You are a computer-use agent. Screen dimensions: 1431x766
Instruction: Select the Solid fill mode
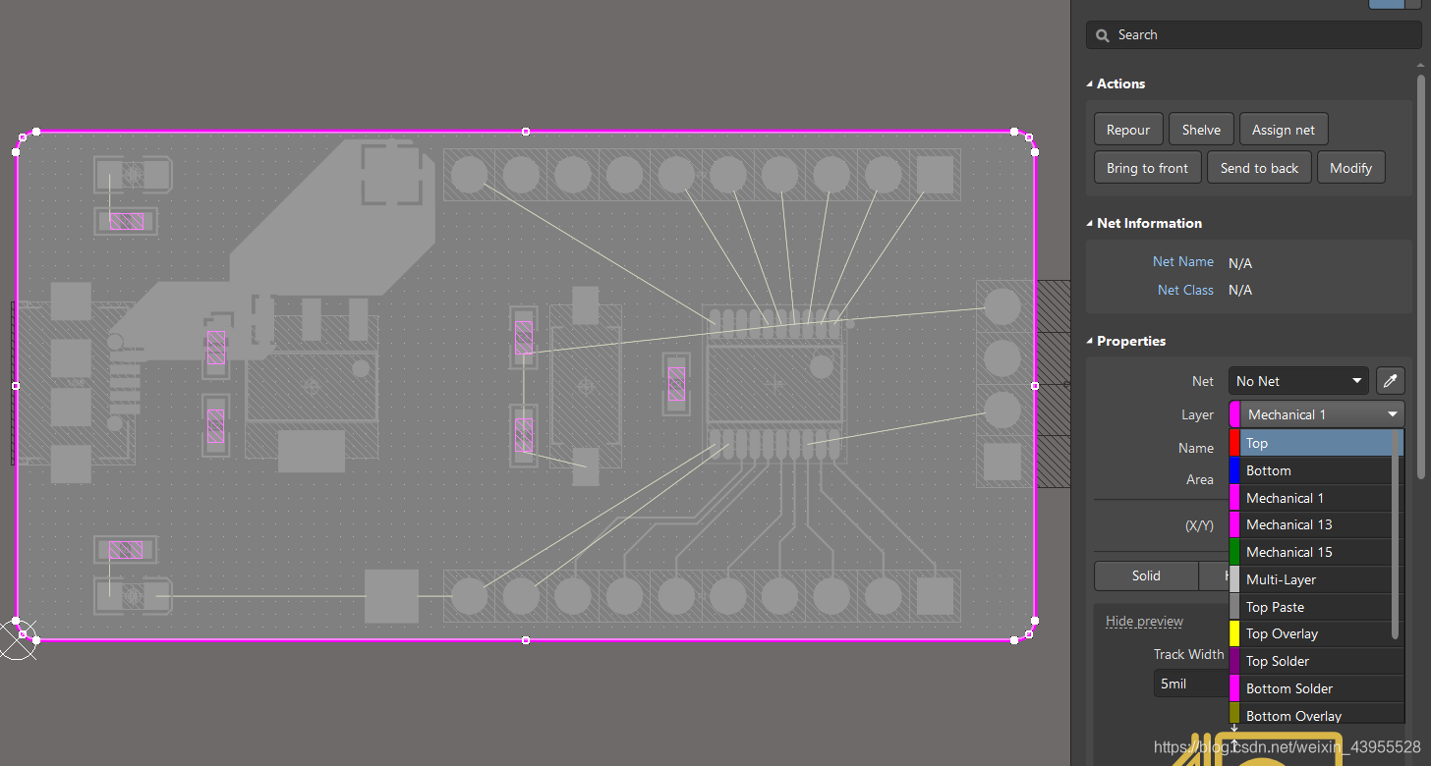click(x=1146, y=575)
